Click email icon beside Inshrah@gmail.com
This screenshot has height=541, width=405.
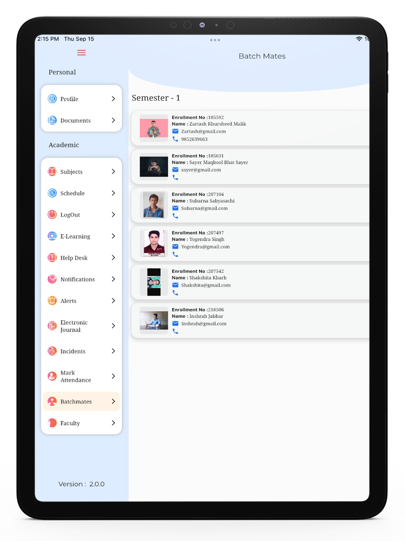[175, 324]
